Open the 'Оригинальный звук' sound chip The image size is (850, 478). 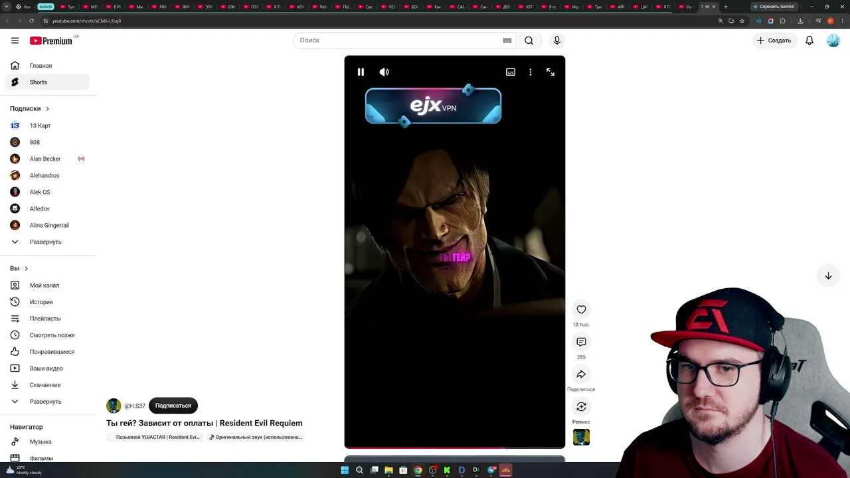click(256, 437)
